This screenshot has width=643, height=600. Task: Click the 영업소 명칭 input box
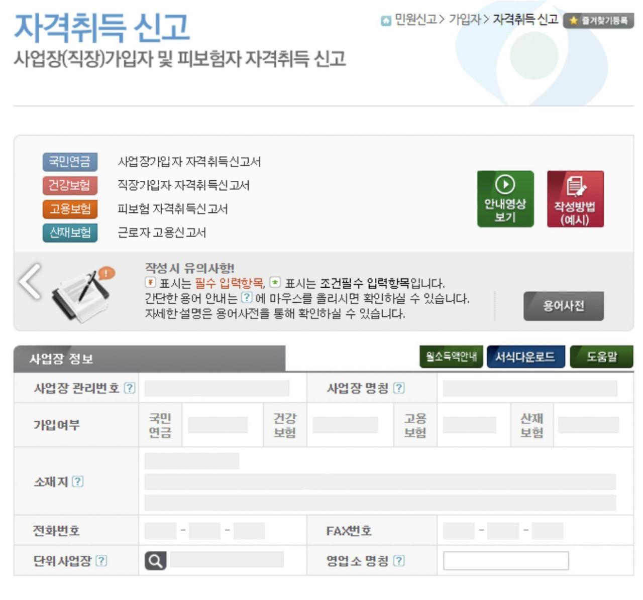point(506,560)
